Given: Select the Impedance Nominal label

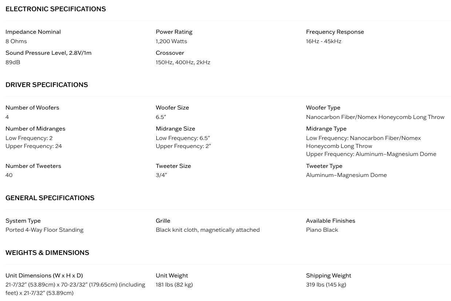Looking at the screenshot, I should (33, 32).
